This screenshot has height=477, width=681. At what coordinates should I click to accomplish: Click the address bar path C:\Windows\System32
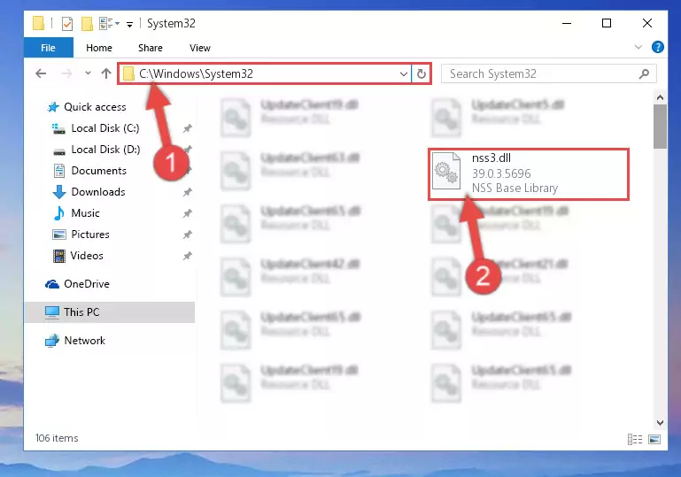pyautogui.click(x=196, y=73)
